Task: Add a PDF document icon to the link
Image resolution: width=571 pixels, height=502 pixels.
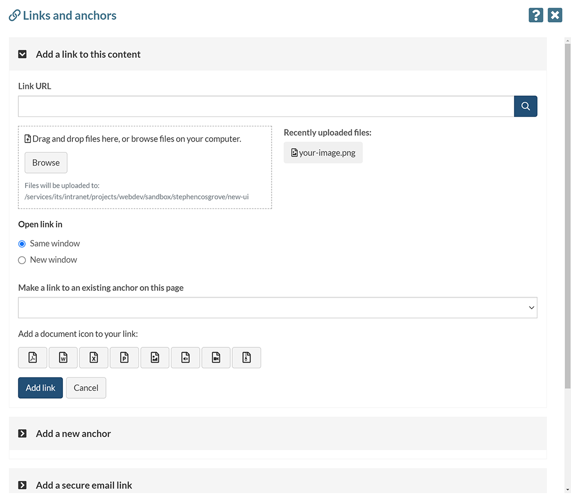Action: [x=33, y=357]
